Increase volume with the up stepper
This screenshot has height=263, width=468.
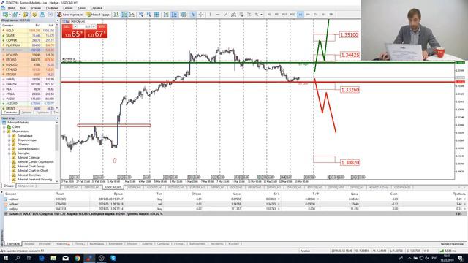pyautogui.click(x=94, y=26)
